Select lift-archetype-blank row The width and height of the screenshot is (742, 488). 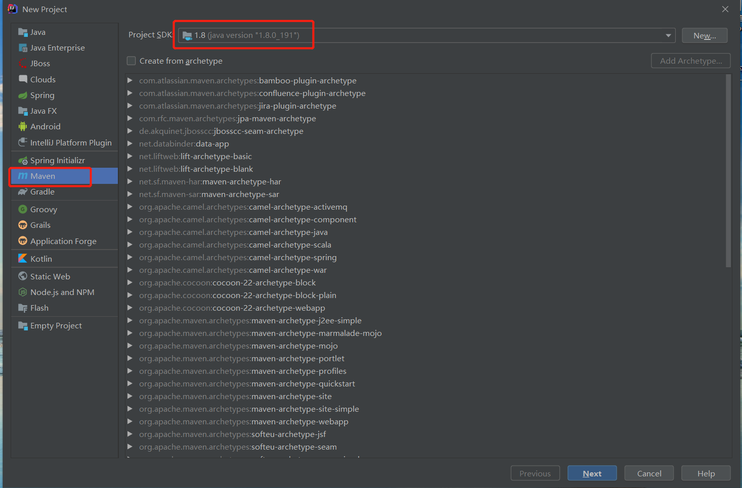click(425, 169)
